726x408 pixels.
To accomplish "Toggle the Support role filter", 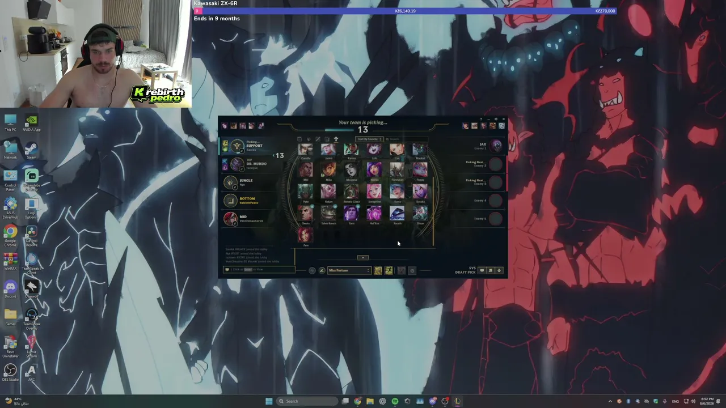I will tap(336, 139).
